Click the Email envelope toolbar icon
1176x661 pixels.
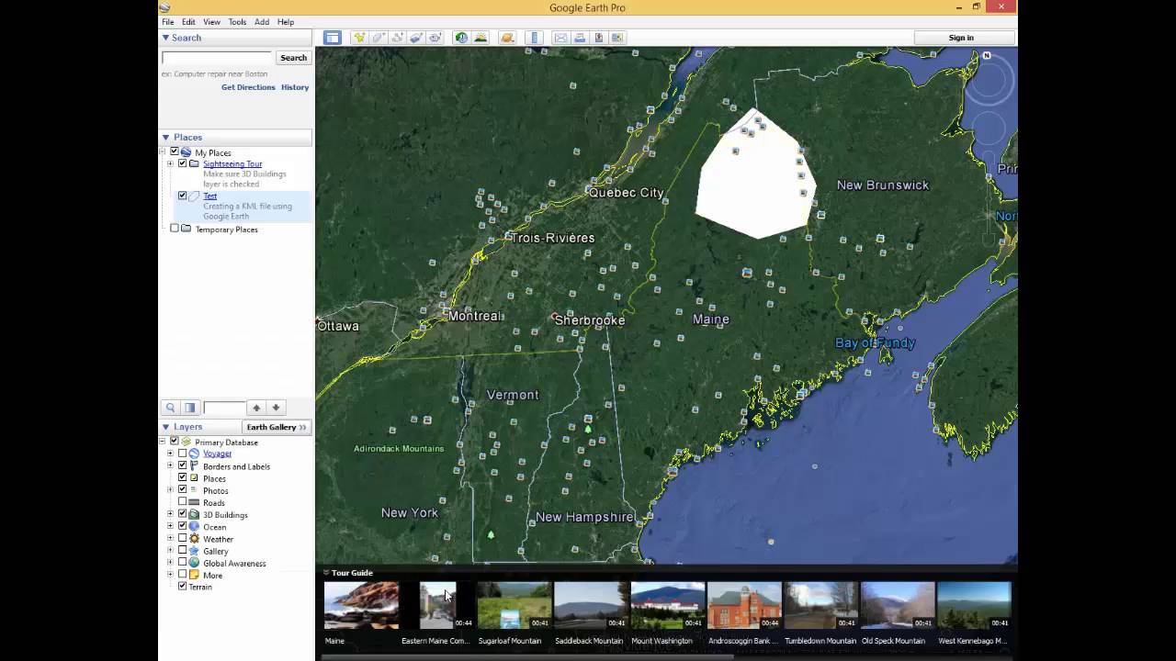click(x=560, y=38)
